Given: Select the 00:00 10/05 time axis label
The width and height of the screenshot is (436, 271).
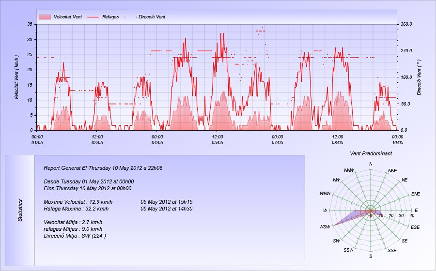Looking at the screenshot, I should (x=397, y=139).
